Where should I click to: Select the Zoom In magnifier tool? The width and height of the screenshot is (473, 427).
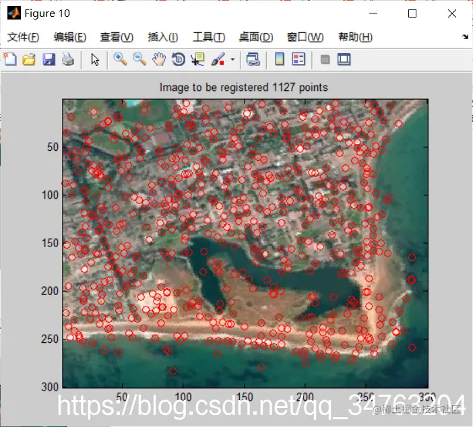(x=120, y=59)
